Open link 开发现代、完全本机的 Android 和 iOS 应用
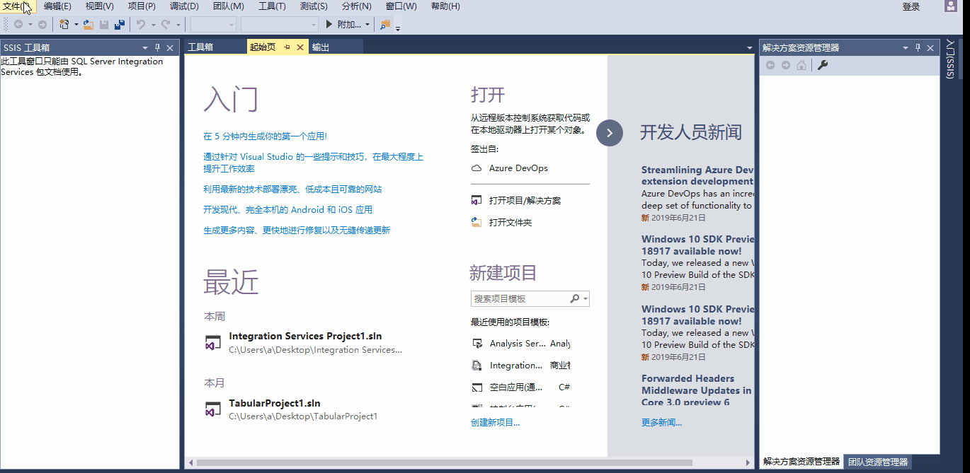The image size is (970, 473). point(287,210)
